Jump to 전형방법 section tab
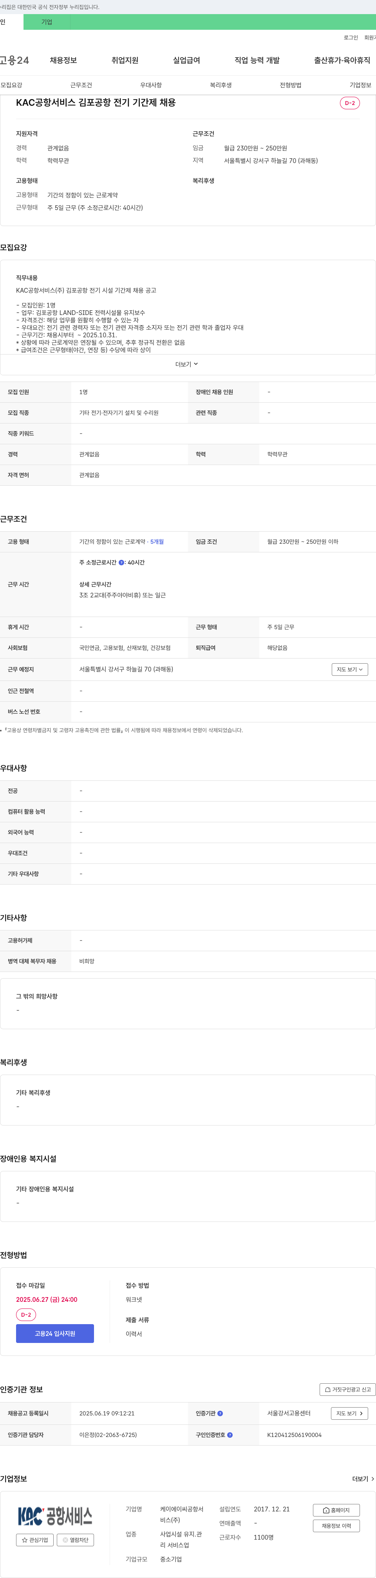This screenshot has height=1578, width=376. coord(290,85)
